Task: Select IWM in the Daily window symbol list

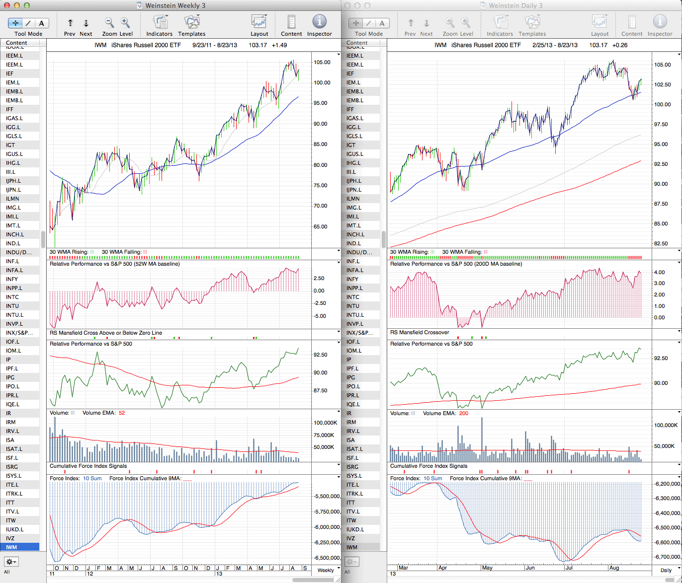Action: click(361, 547)
